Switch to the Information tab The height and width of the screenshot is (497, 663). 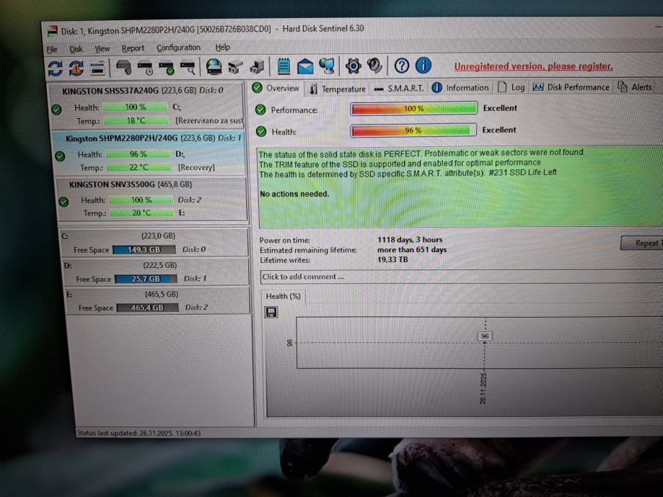click(x=460, y=87)
